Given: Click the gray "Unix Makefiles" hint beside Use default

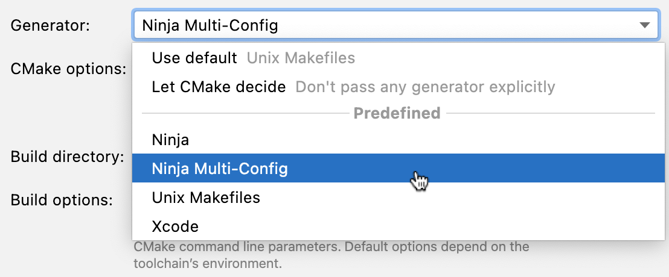Looking at the screenshot, I should (x=301, y=58).
